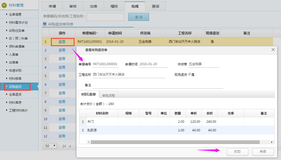Open 查看 link in row 2
The height and width of the screenshot is (160, 281).
click(62, 50)
